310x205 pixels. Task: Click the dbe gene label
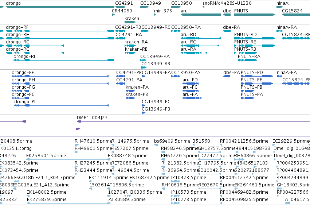pos(227,11)
